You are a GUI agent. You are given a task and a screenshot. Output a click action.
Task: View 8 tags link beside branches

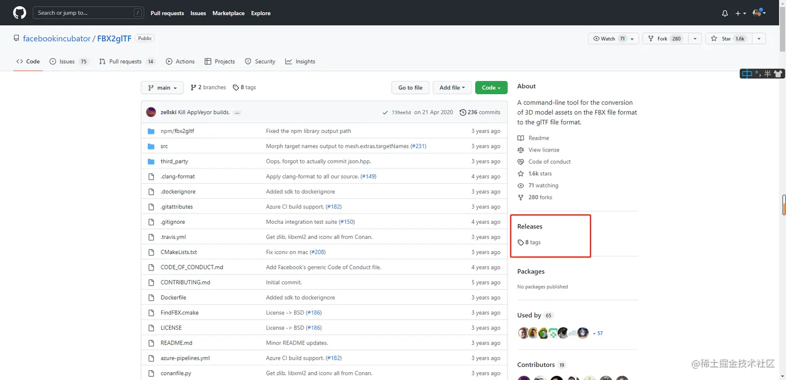click(x=244, y=88)
